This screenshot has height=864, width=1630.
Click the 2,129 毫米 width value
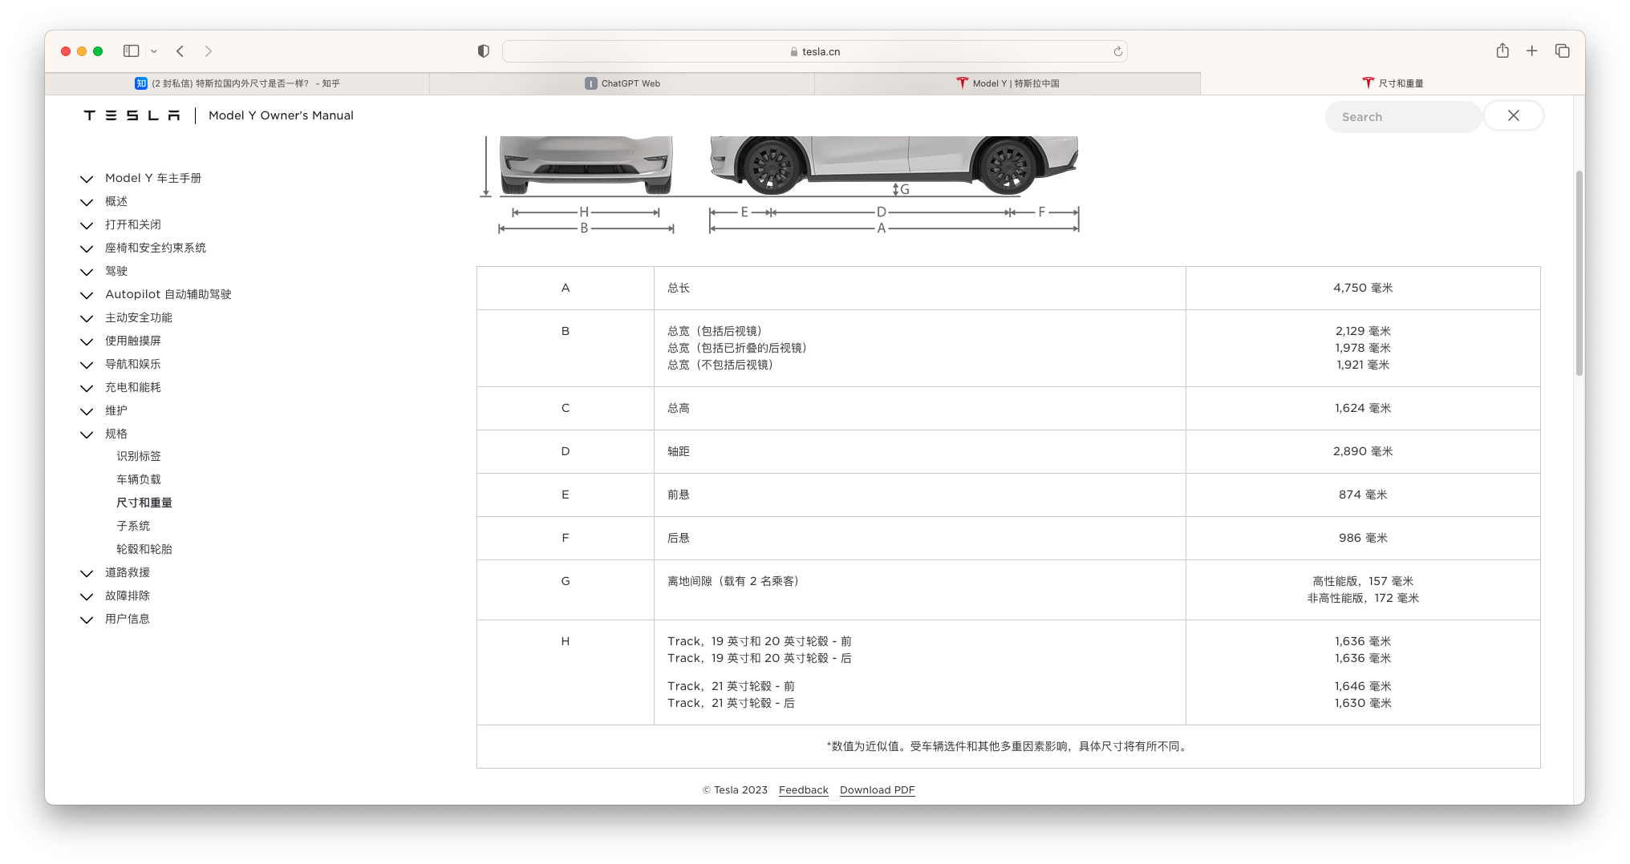click(1363, 331)
